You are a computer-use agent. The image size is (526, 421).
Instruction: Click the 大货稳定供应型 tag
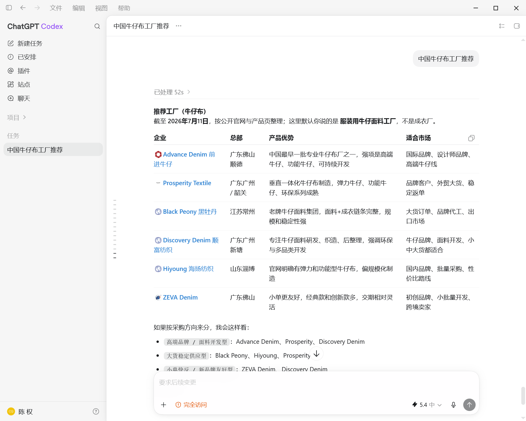187,356
